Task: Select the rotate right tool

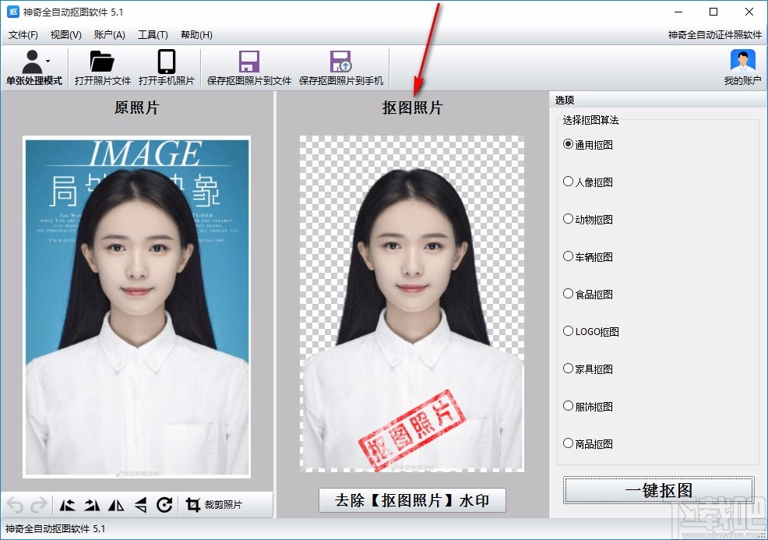Action: [91, 504]
